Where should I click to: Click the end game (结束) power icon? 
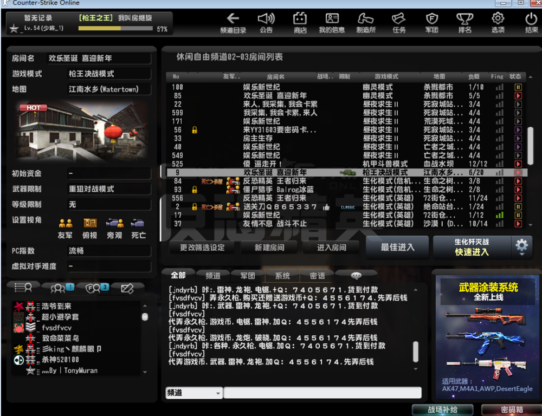click(x=531, y=23)
